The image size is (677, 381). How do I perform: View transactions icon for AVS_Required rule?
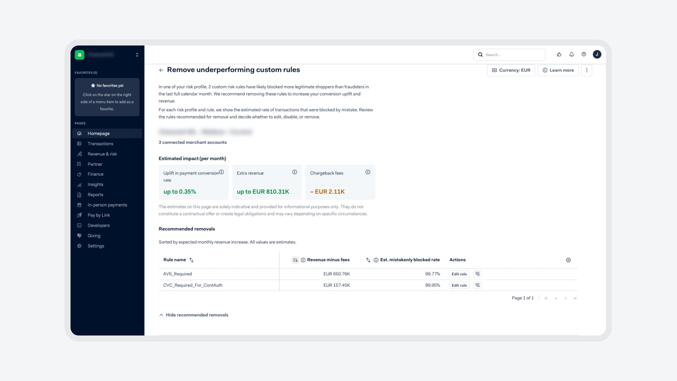(477, 274)
